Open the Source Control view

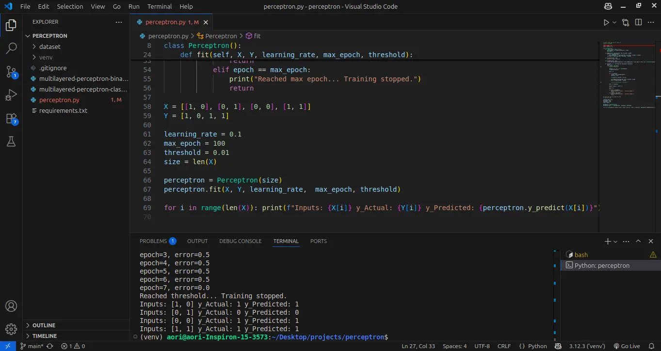pyautogui.click(x=11, y=72)
